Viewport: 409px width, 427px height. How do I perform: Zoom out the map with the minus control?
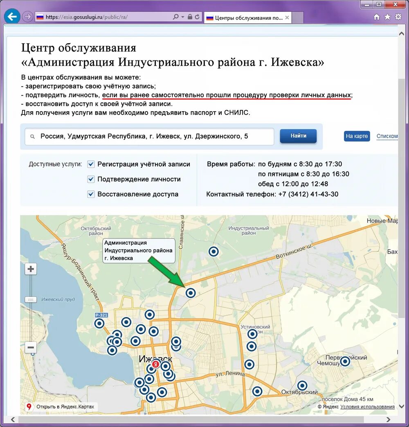pyautogui.click(x=30, y=347)
